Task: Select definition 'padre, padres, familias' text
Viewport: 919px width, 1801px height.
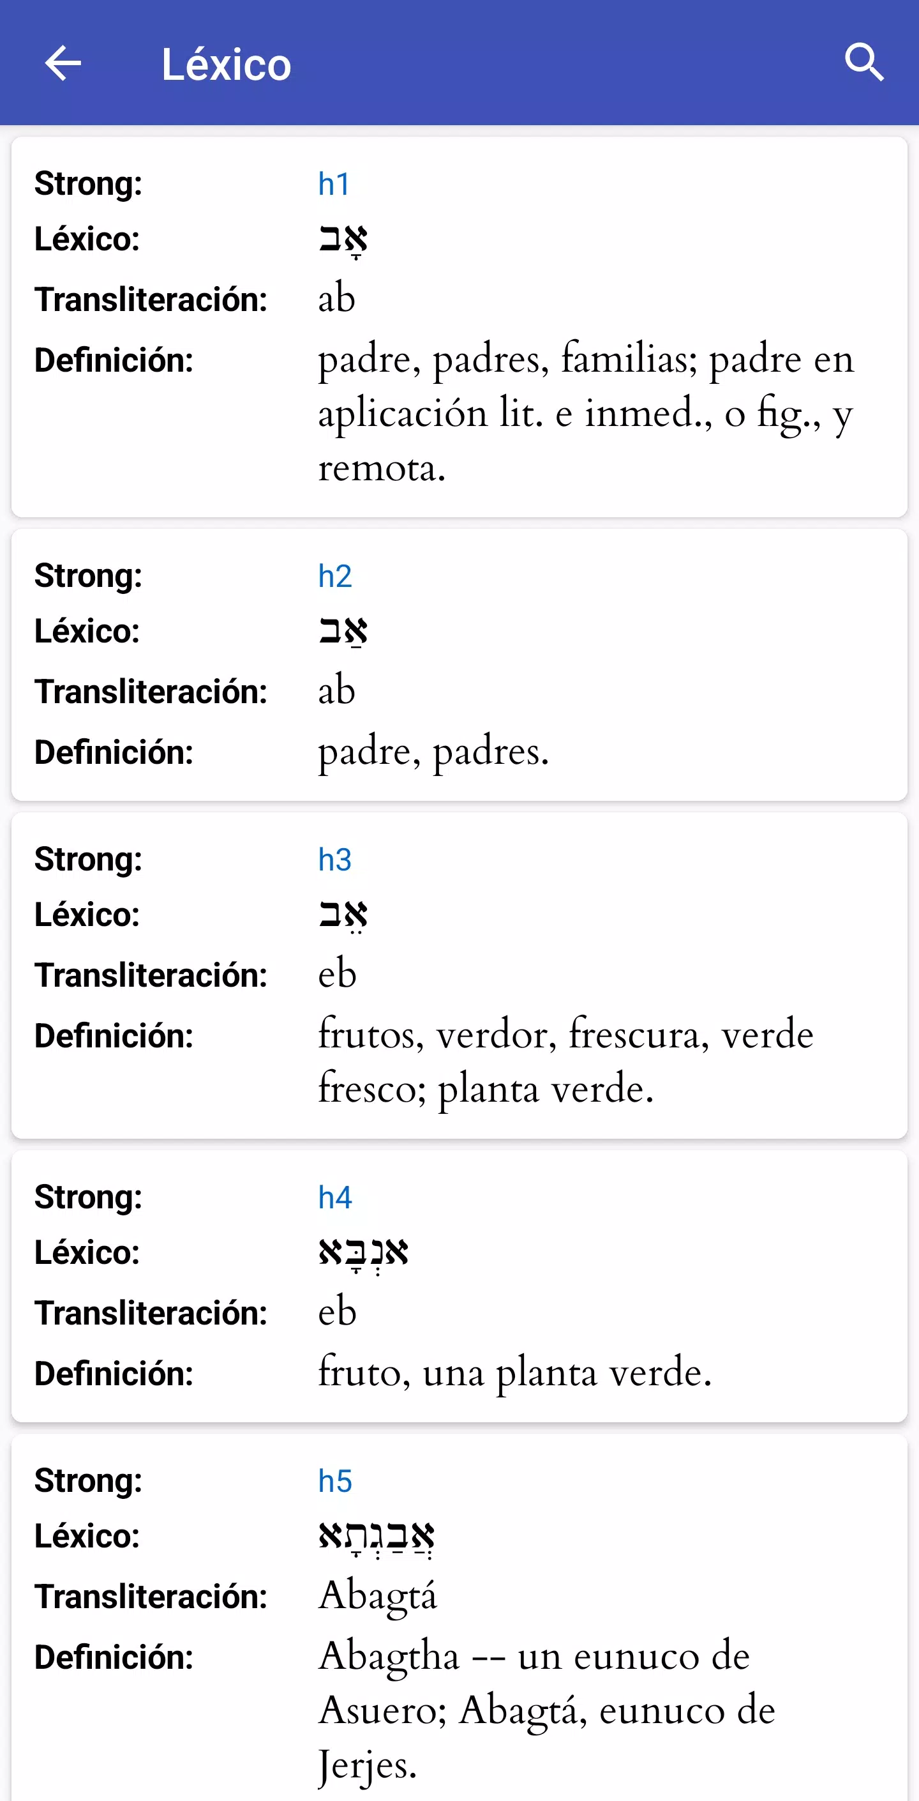Action: [x=587, y=414]
